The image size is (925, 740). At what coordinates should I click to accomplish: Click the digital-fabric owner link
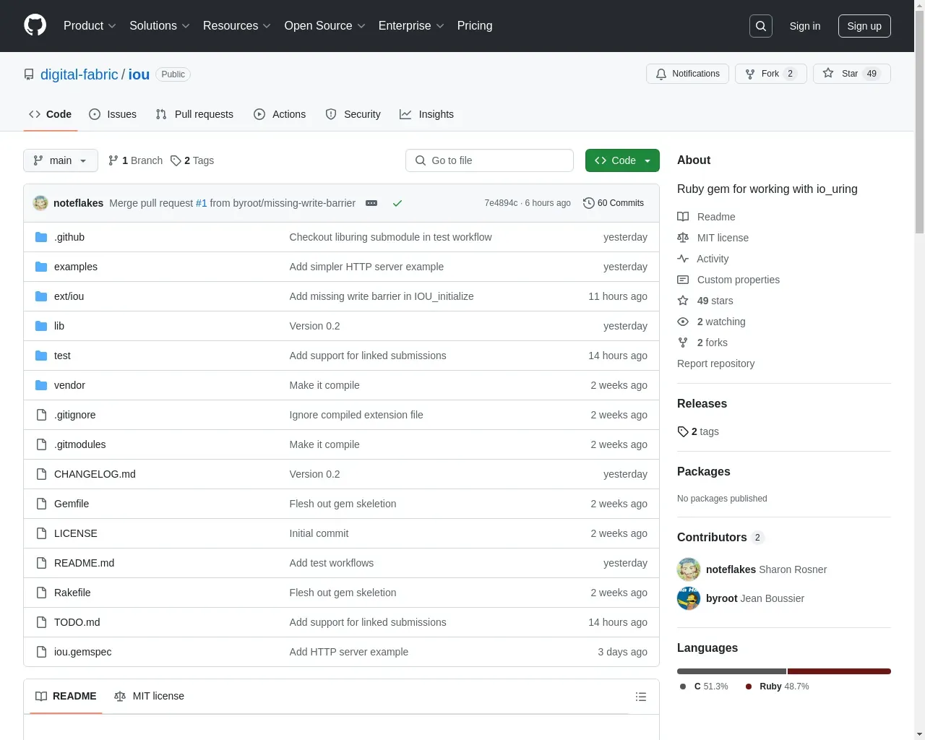coord(79,74)
